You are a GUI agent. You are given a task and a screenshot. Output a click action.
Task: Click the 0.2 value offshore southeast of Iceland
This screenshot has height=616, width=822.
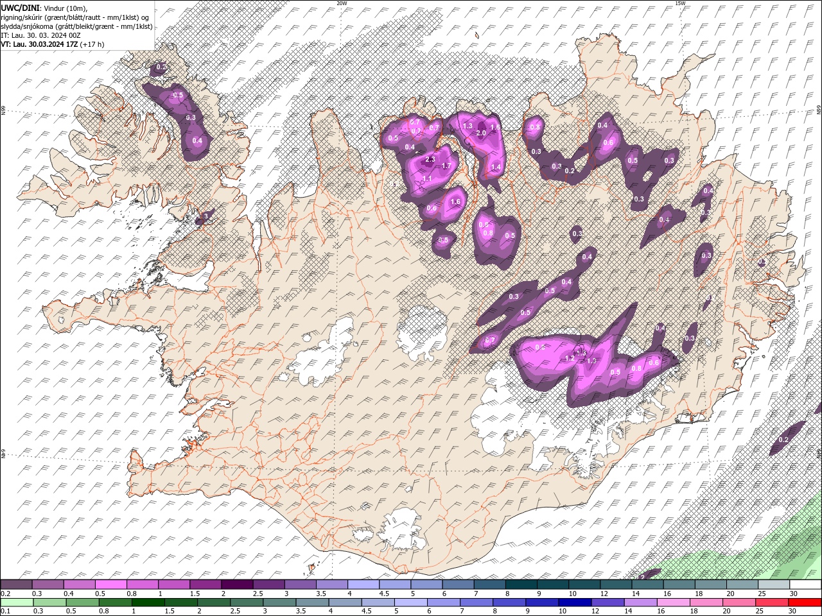[x=783, y=440]
